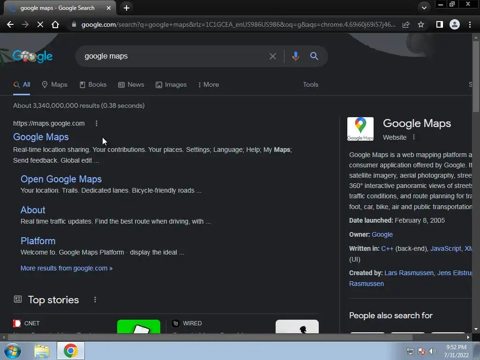Clear the search box text
Screen dimensions: 480x360
coord(272,56)
